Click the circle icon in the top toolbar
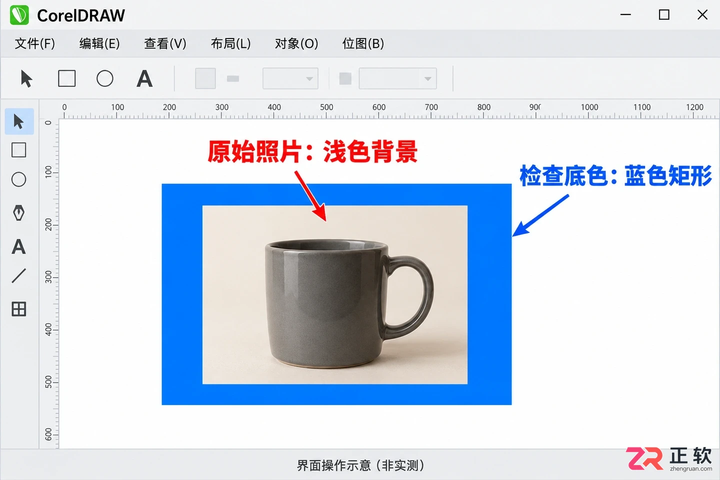Viewport: 720px width, 480px height. pyautogui.click(x=105, y=78)
